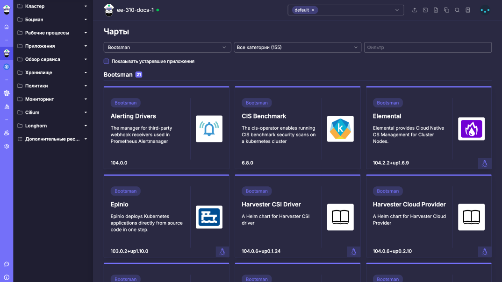Open the namespace selector chevron in header
The width and height of the screenshot is (502, 282).
[397, 10]
